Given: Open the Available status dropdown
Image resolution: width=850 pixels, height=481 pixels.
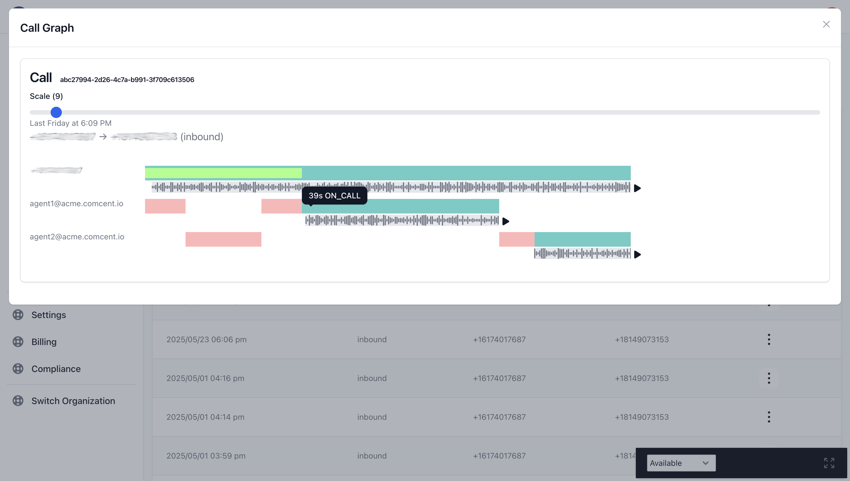Looking at the screenshot, I should pos(681,463).
